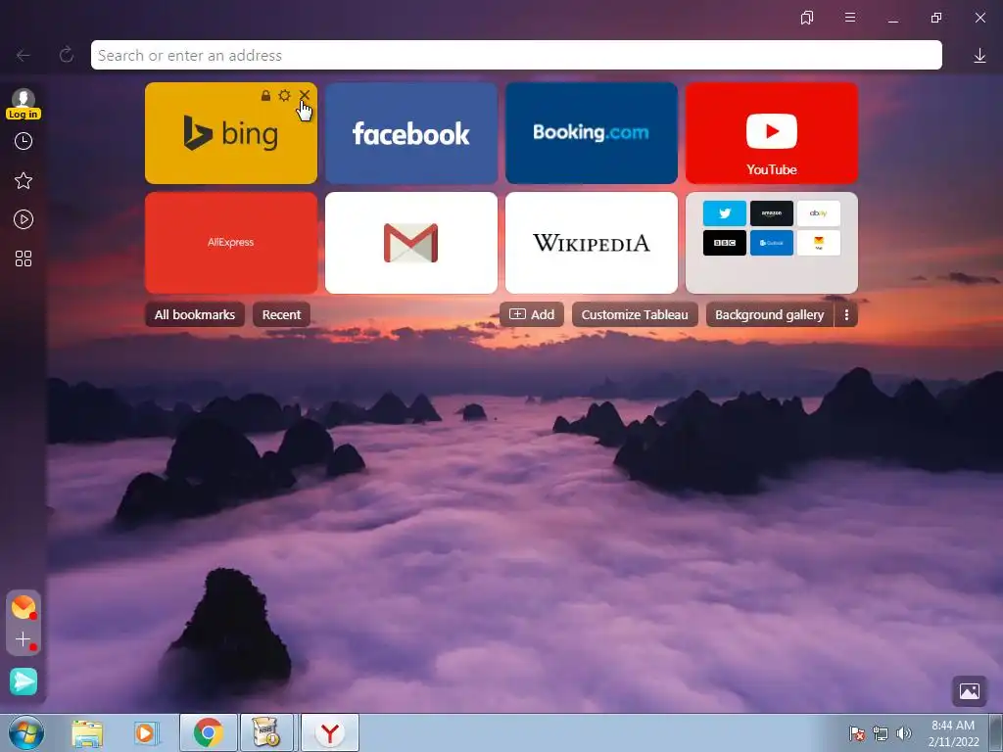Viewport: 1003px width, 752px height.
Task: Open eBay in the folder tile
Action: (x=819, y=213)
